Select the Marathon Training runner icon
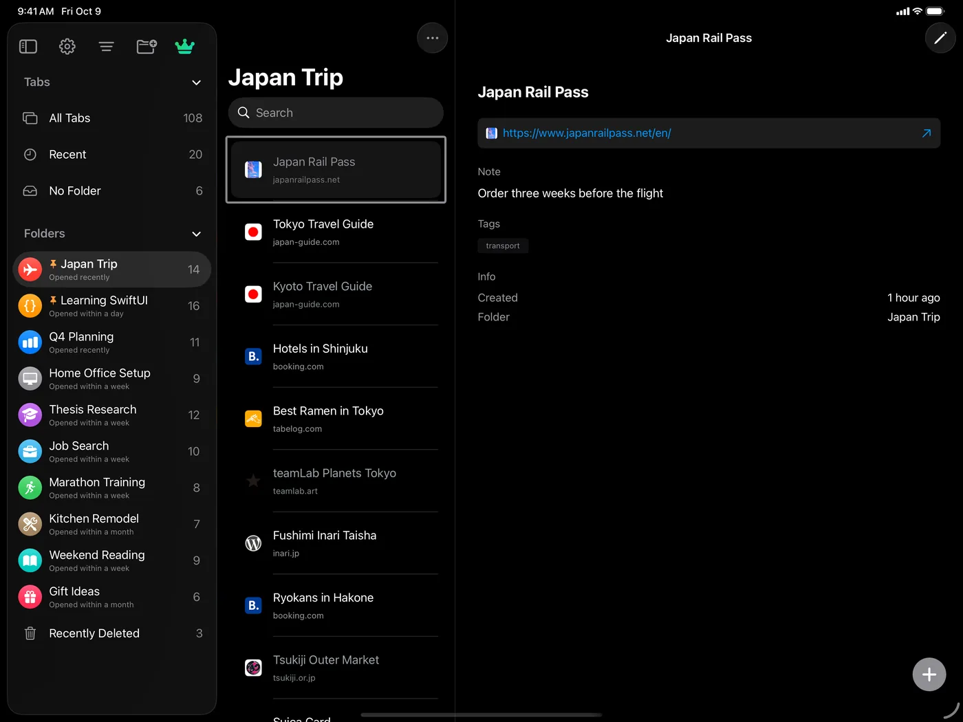This screenshot has height=722, width=963. click(30, 488)
